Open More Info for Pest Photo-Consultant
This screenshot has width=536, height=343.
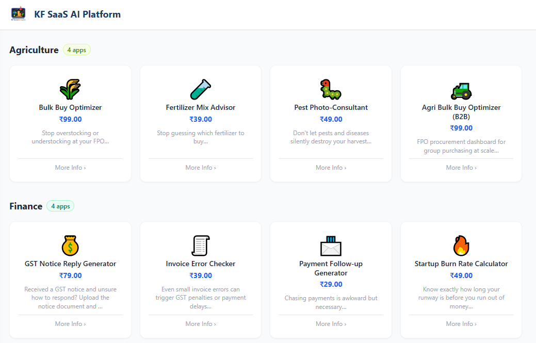[331, 167]
